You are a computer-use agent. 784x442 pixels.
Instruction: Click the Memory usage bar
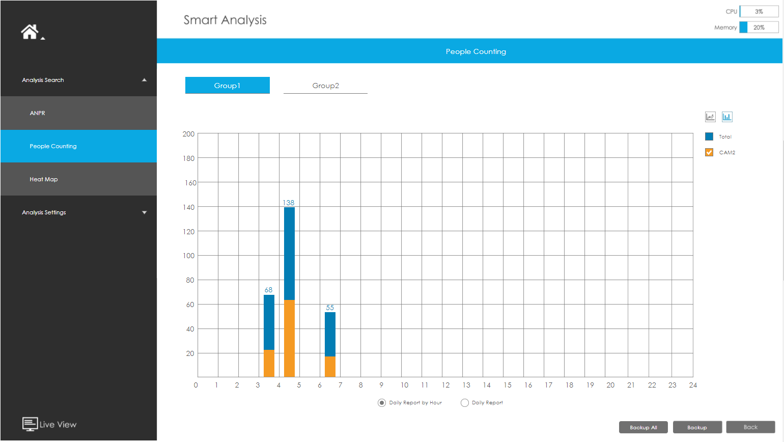click(759, 27)
